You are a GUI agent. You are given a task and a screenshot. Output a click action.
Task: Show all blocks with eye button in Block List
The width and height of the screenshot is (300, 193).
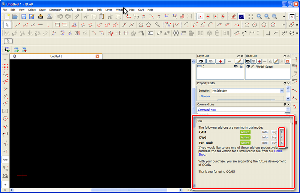(x=248, y=61)
